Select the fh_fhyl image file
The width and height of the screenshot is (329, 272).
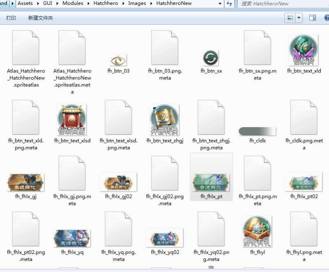[x=257, y=231]
